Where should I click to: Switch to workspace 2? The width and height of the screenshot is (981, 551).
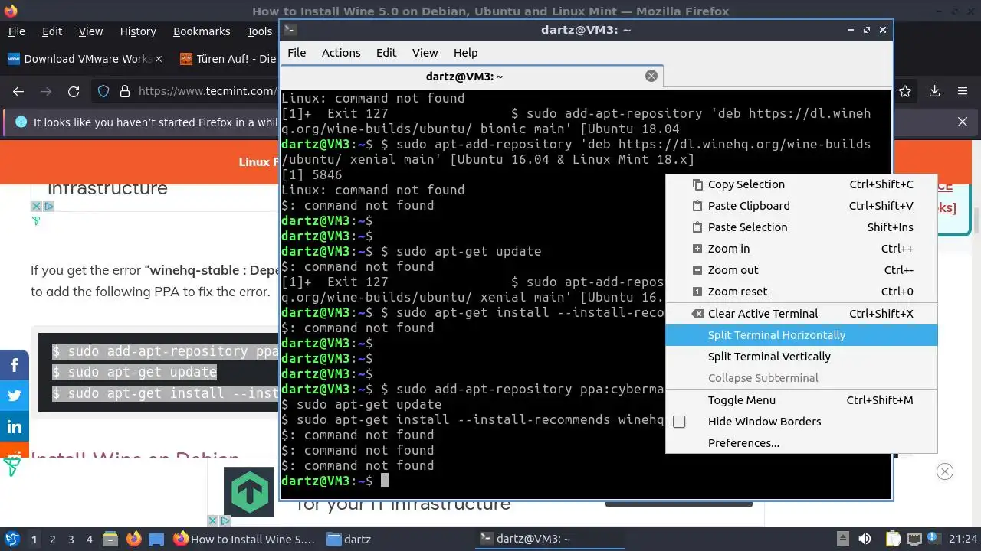pos(53,540)
